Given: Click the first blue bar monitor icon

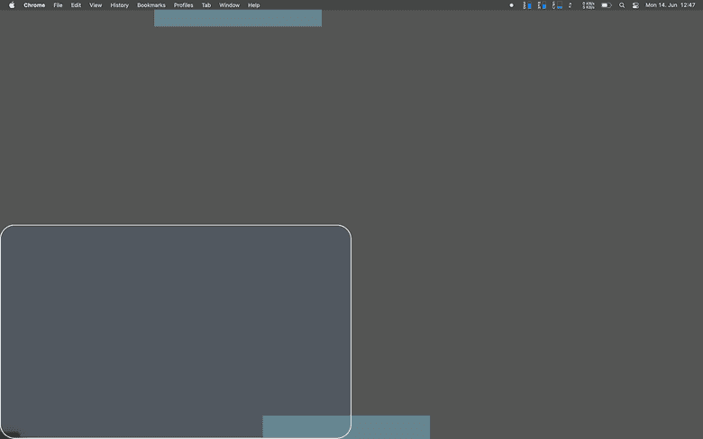Looking at the screenshot, I should click(x=527, y=5).
